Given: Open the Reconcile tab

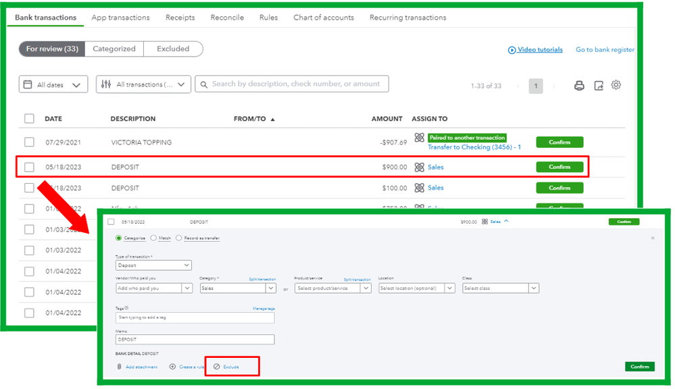Looking at the screenshot, I should coord(227,18).
